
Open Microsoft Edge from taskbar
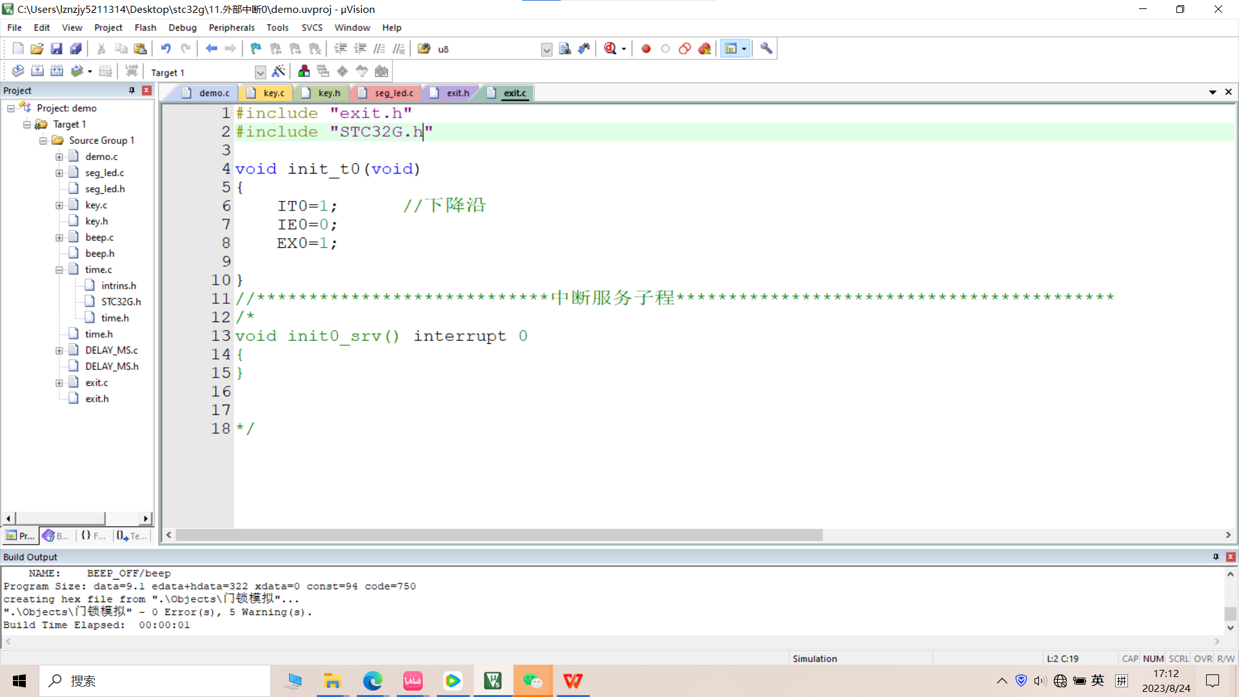[372, 681]
